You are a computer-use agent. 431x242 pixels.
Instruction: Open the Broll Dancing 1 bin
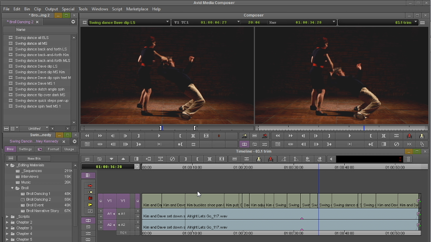38,194
